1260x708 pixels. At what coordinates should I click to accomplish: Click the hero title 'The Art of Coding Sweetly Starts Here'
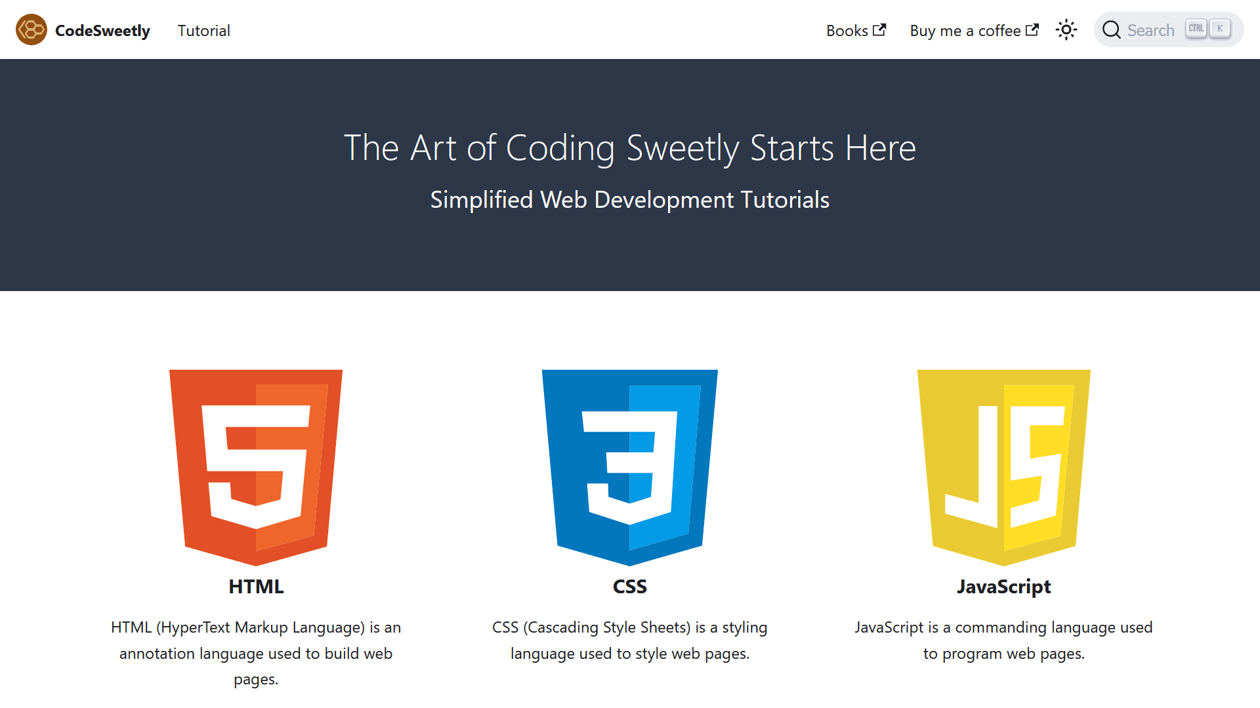[630, 148]
